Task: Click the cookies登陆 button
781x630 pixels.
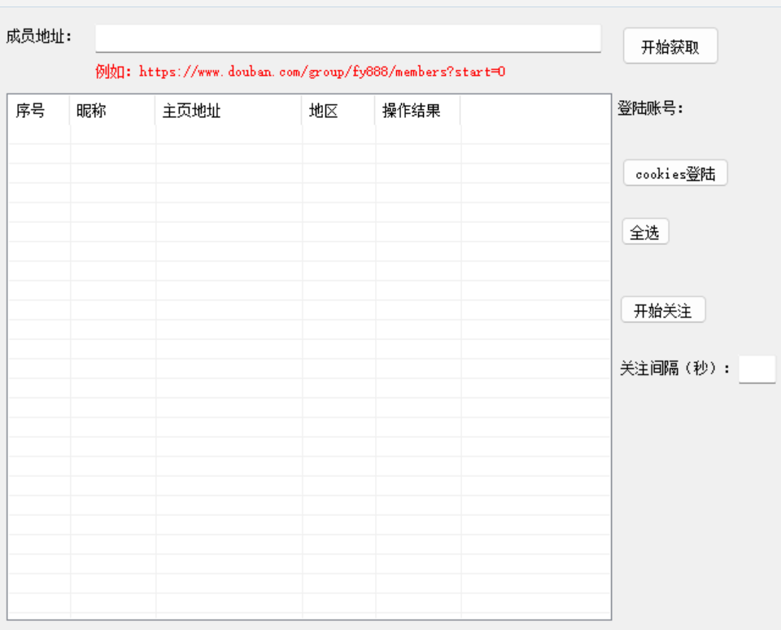Action: (x=675, y=173)
